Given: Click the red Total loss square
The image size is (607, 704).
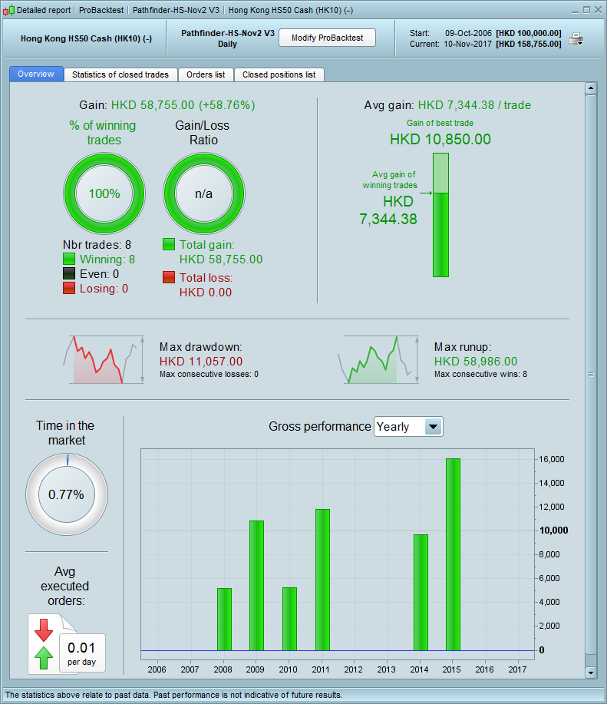Looking at the screenshot, I should coord(169,277).
